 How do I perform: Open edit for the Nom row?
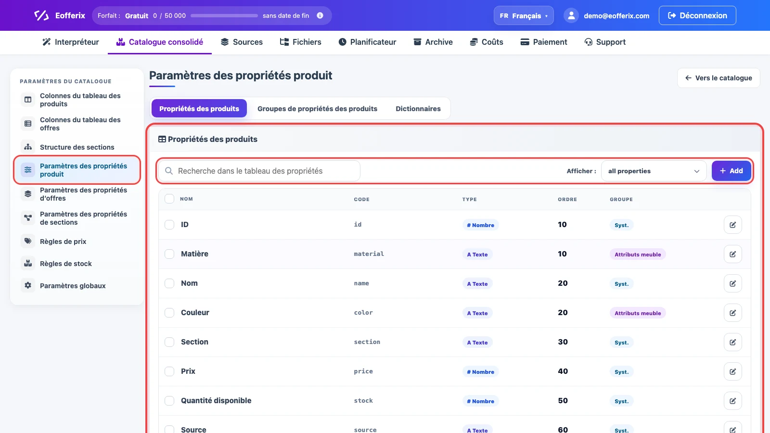click(x=732, y=283)
